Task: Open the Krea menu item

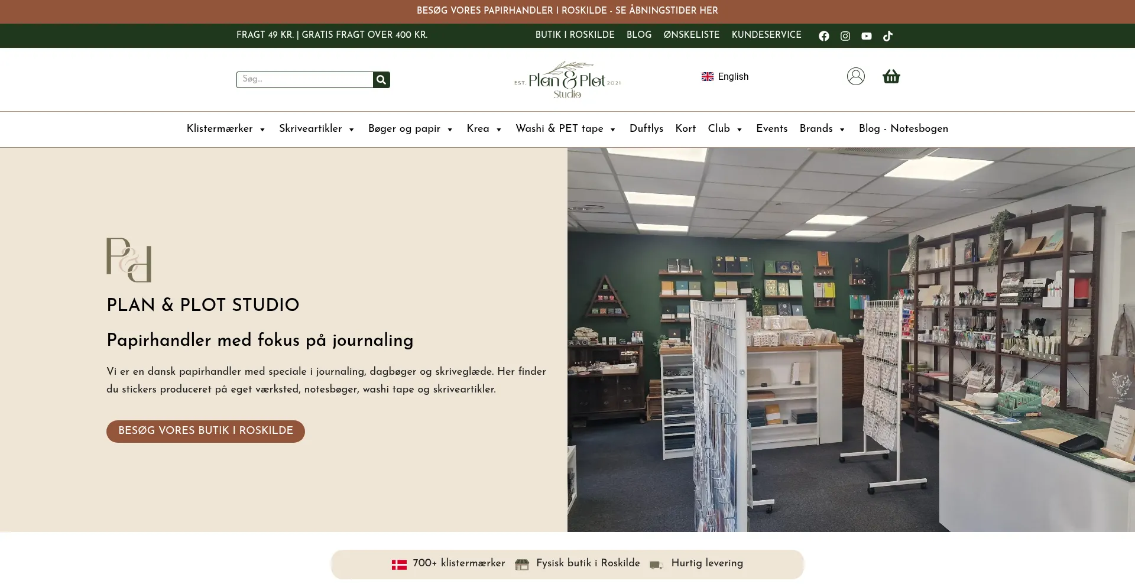Action: tap(478, 129)
